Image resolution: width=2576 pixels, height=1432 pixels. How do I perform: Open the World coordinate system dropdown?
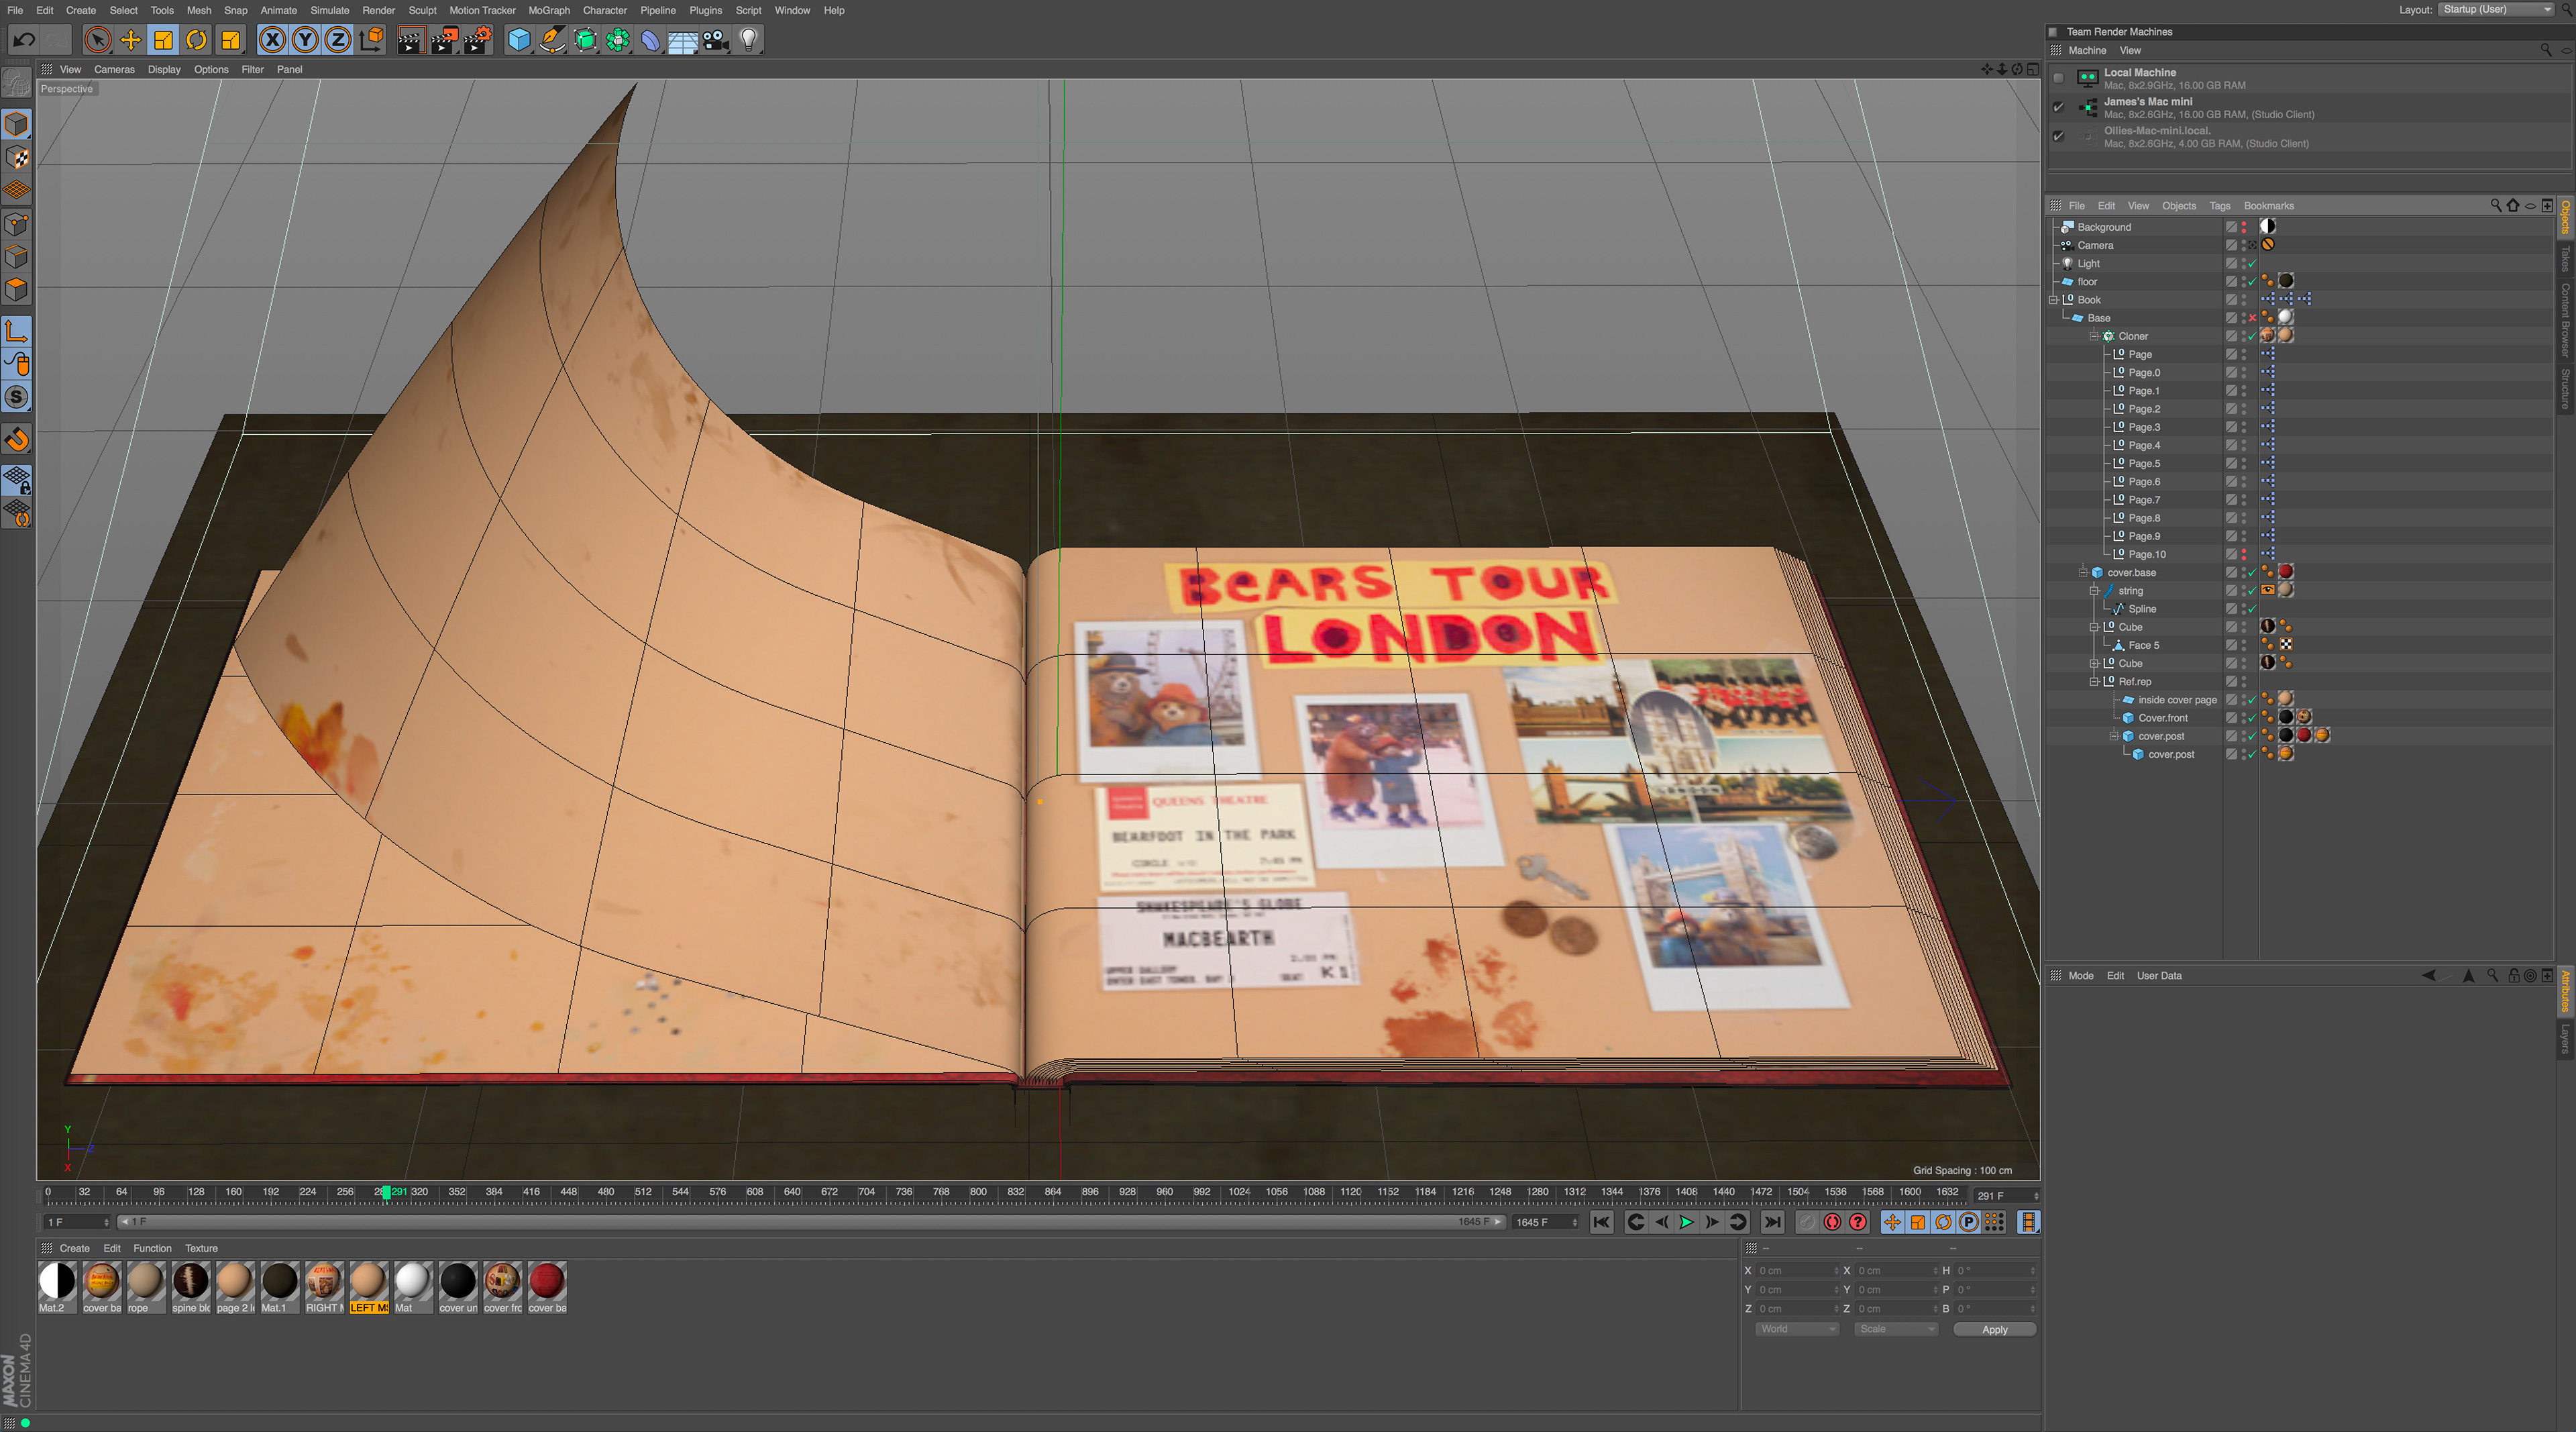point(1797,1329)
